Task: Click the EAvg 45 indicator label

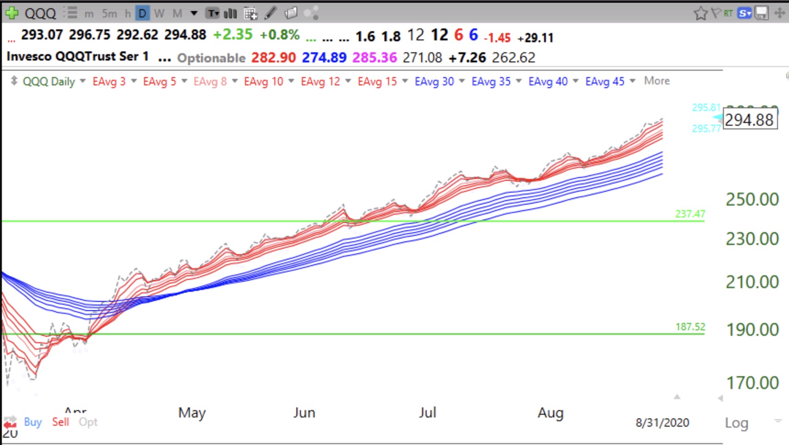Action: pos(605,81)
